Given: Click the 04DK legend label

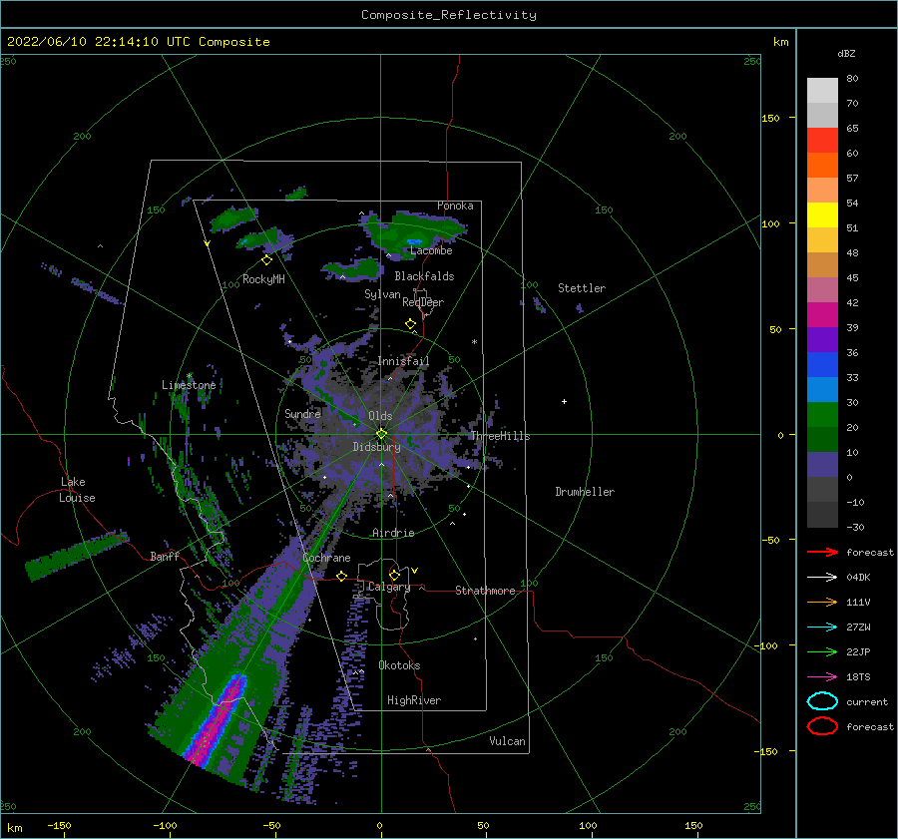Looking at the screenshot, I should pyautogui.click(x=858, y=578).
